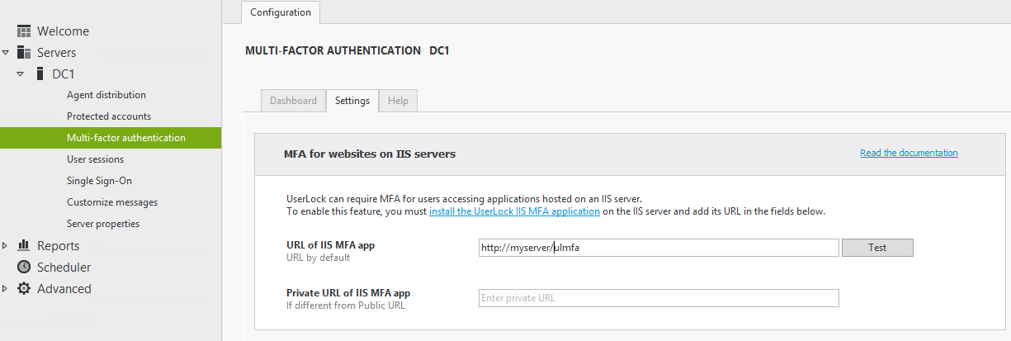
Task: Click the Servers icon in sidebar
Action: click(24, 53)
